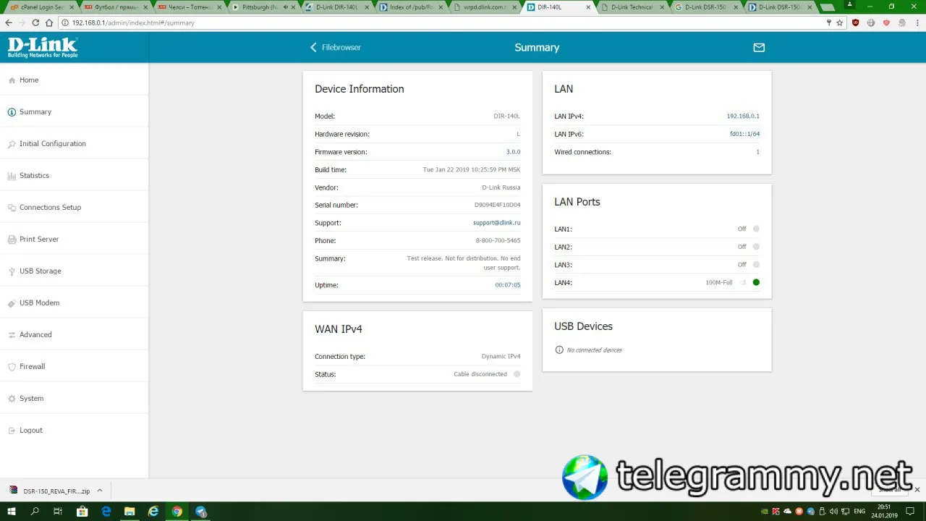Launch Microsoft Store from the taskbar

click(x=82, y=512)
